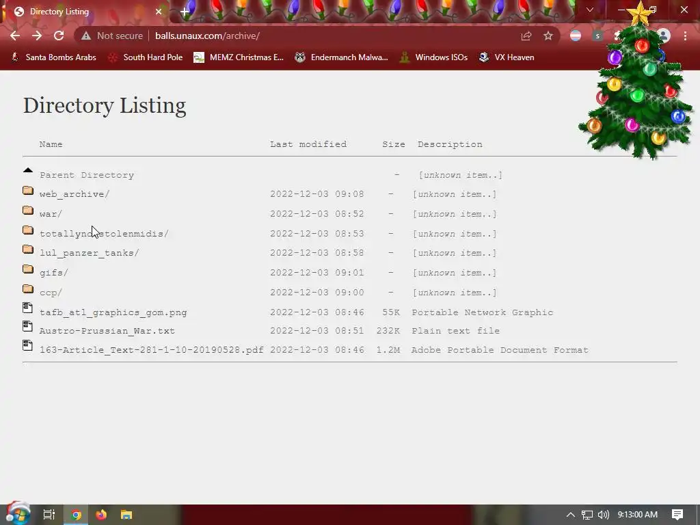700x525 pixels.
Task: Sort listing by Name column
Action: [x=51, y=144]
